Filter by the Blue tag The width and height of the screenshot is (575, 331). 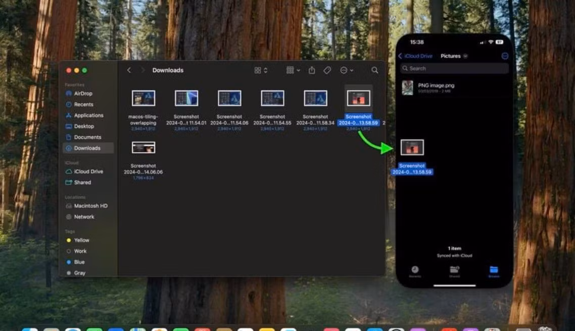click(x=88, y=262)
